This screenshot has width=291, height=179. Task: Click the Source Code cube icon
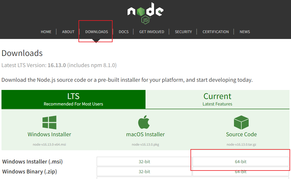(x=241, y=122)
